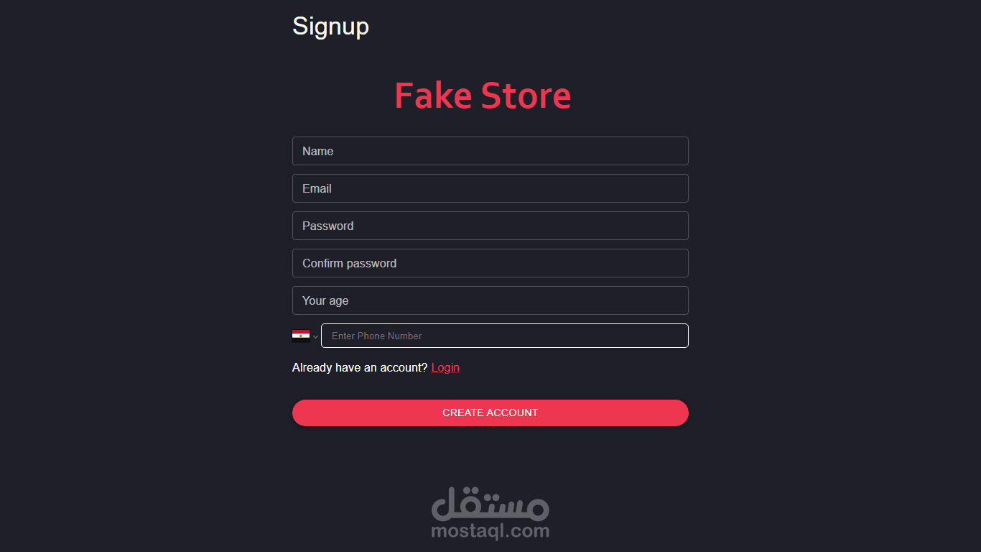Select the Name textbox below Fake Store
The width and height of the screenshot is (981, 552).
tap(490, 151)
